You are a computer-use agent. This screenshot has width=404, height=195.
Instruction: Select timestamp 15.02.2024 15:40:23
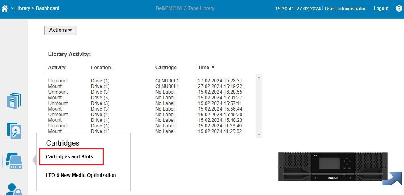click(x=220, y=120)
